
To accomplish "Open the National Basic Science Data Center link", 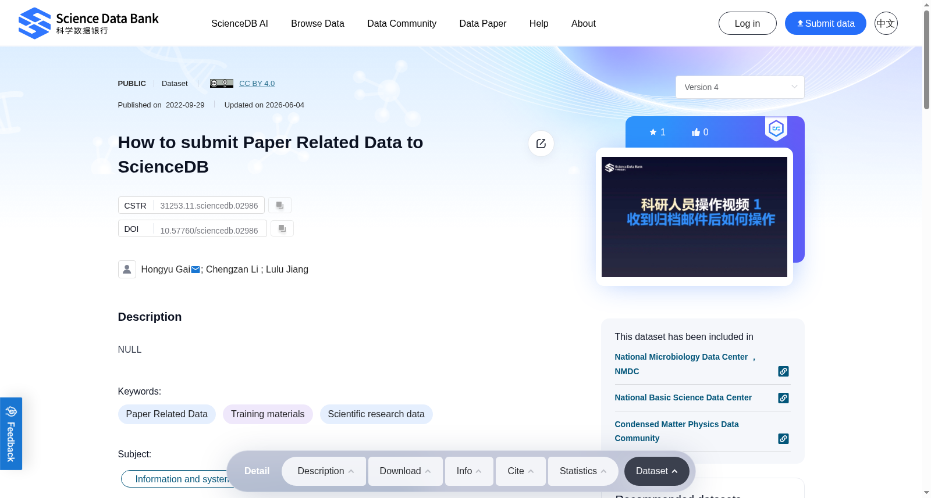I will [x=683, y=397].
